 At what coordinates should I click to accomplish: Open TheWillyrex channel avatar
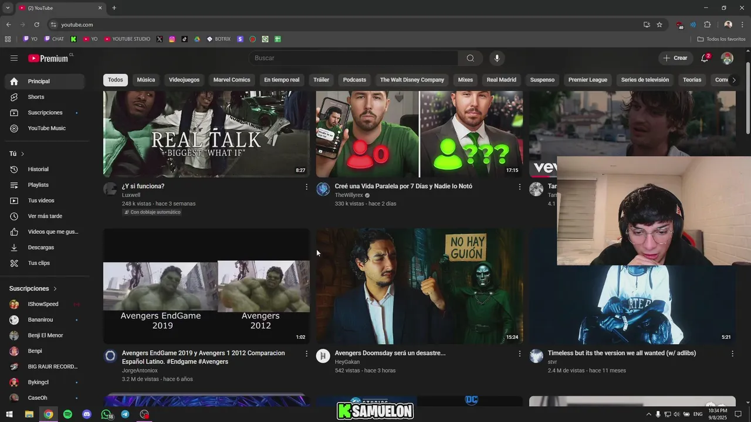pos(323,189)
